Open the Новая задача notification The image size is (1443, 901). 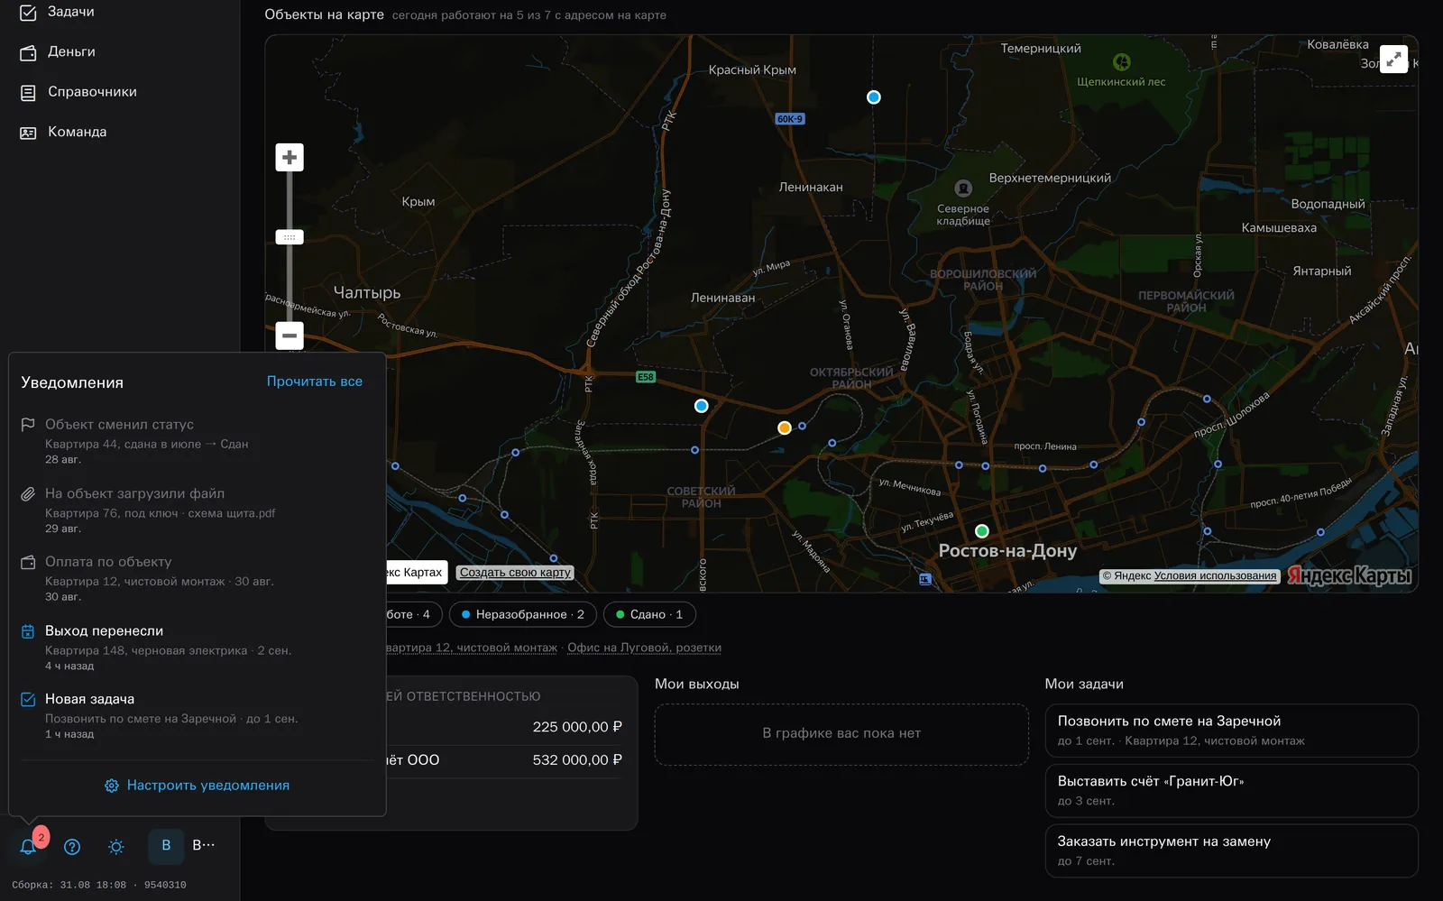[198, 716]
